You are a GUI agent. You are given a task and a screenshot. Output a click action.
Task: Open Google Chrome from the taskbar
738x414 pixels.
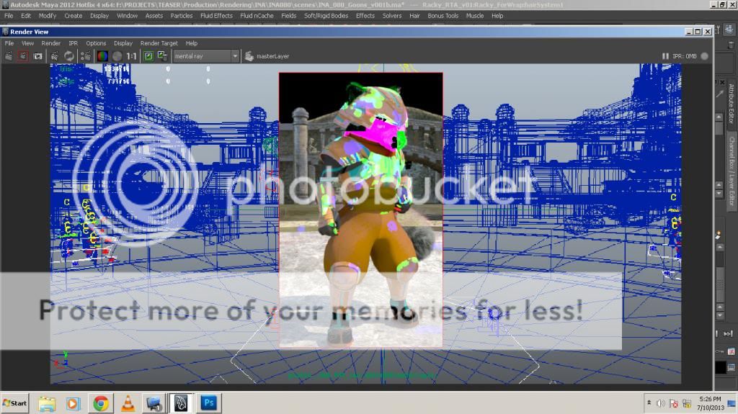[x=100, y=403]
